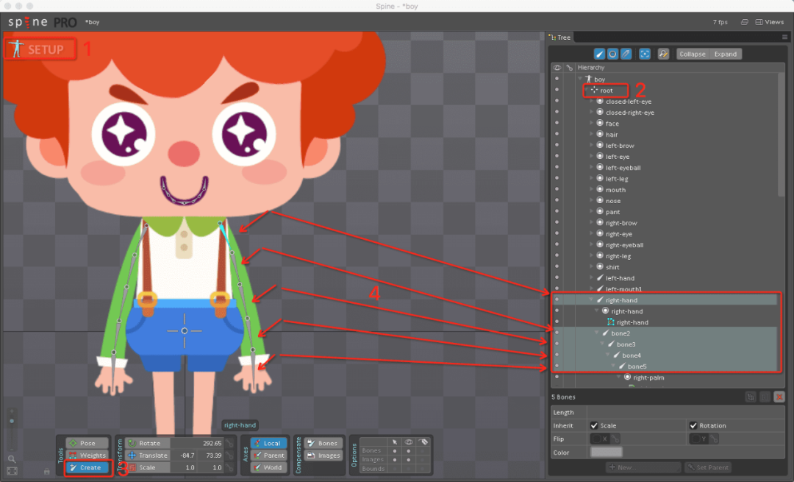The image size is (794, 482).
Task: Switch to the Tree panel tab
Action: point(560,37)
